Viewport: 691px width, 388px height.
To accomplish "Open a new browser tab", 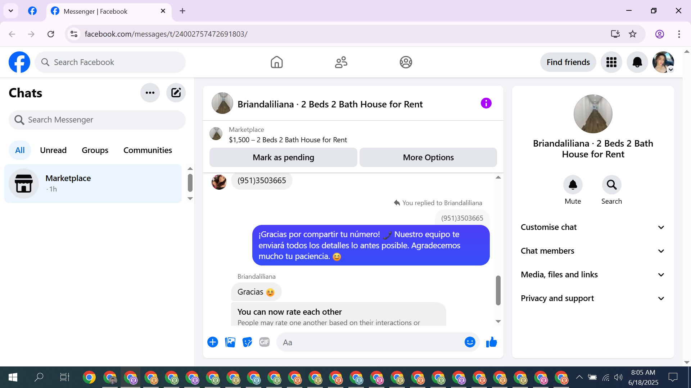I will tap(182, 11).
